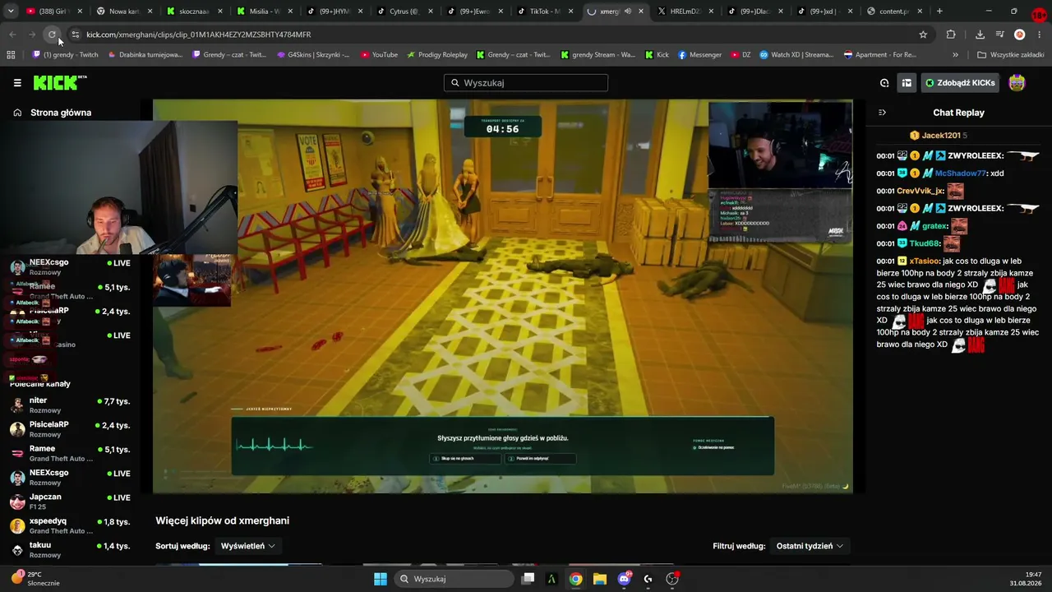Image resolution: width=1052 pixels, height=592 pixels.
Task: Bookmark this page with the star
Action: point(923,35)
